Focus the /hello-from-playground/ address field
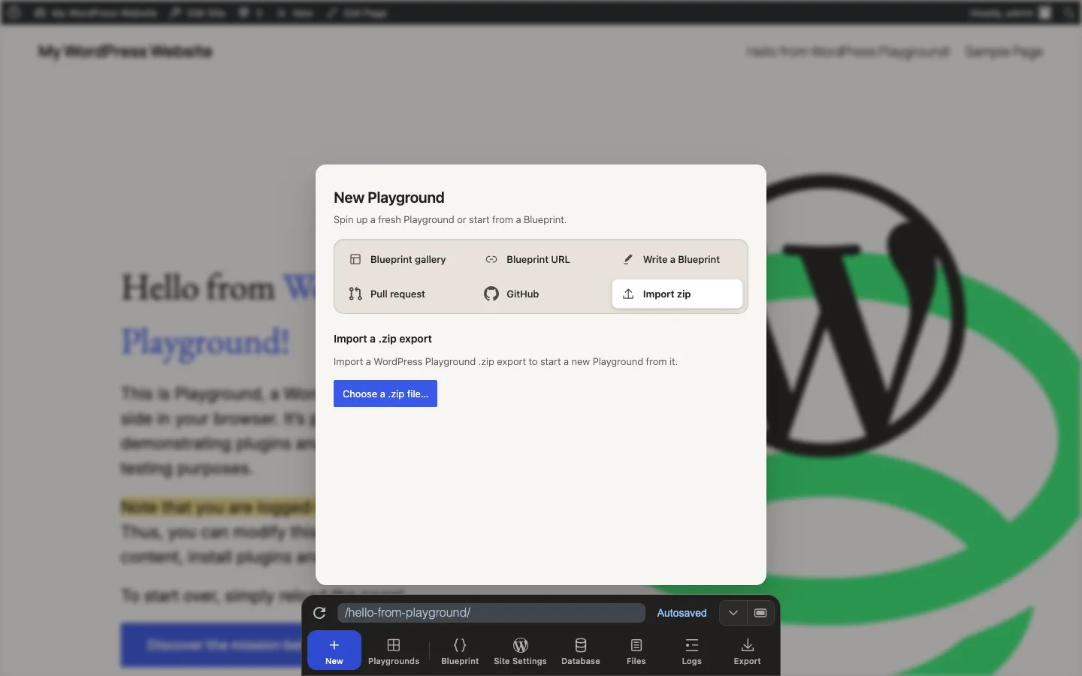The image size is (1082, 676). 491,613
